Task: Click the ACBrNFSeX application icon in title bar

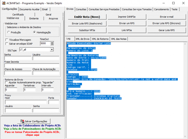Action: 4,3
